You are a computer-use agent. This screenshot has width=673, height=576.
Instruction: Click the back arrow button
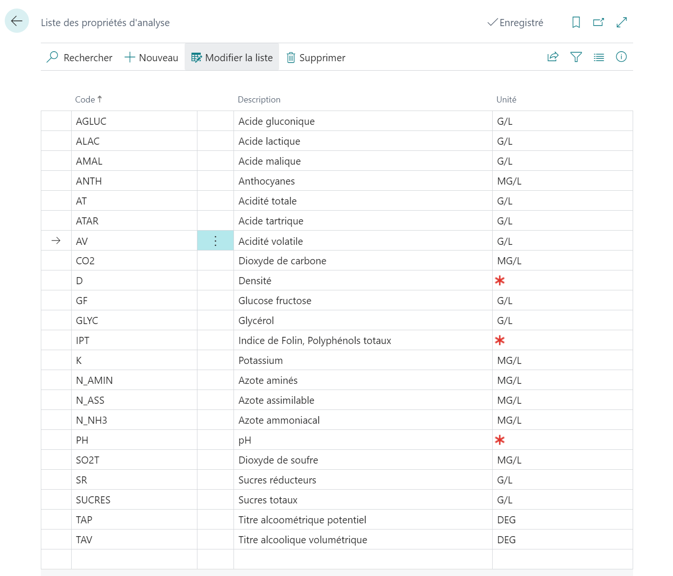pos(17,21)
